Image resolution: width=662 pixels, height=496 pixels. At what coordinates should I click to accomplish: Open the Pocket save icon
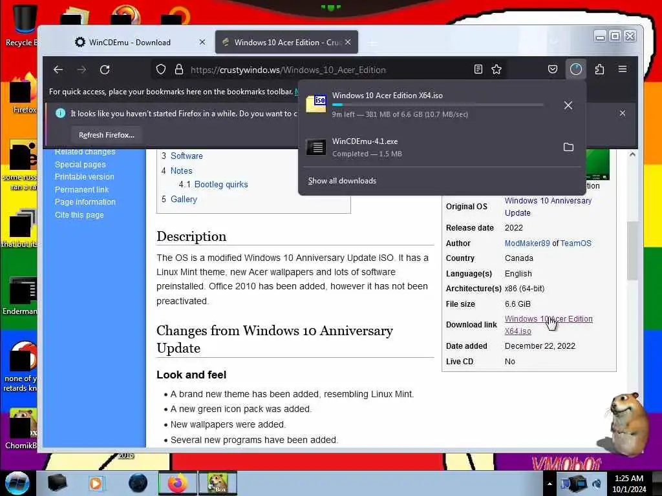[553, 70]
